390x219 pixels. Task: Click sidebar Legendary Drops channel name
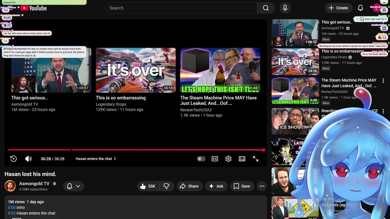click(x=334, y=57)
